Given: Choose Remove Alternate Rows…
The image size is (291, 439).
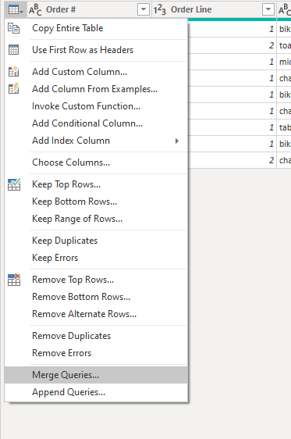Looking at the screenshot, I should 96,314.
